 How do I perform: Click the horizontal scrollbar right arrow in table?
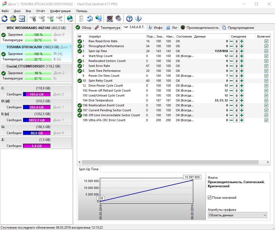(x=268, y=162)
